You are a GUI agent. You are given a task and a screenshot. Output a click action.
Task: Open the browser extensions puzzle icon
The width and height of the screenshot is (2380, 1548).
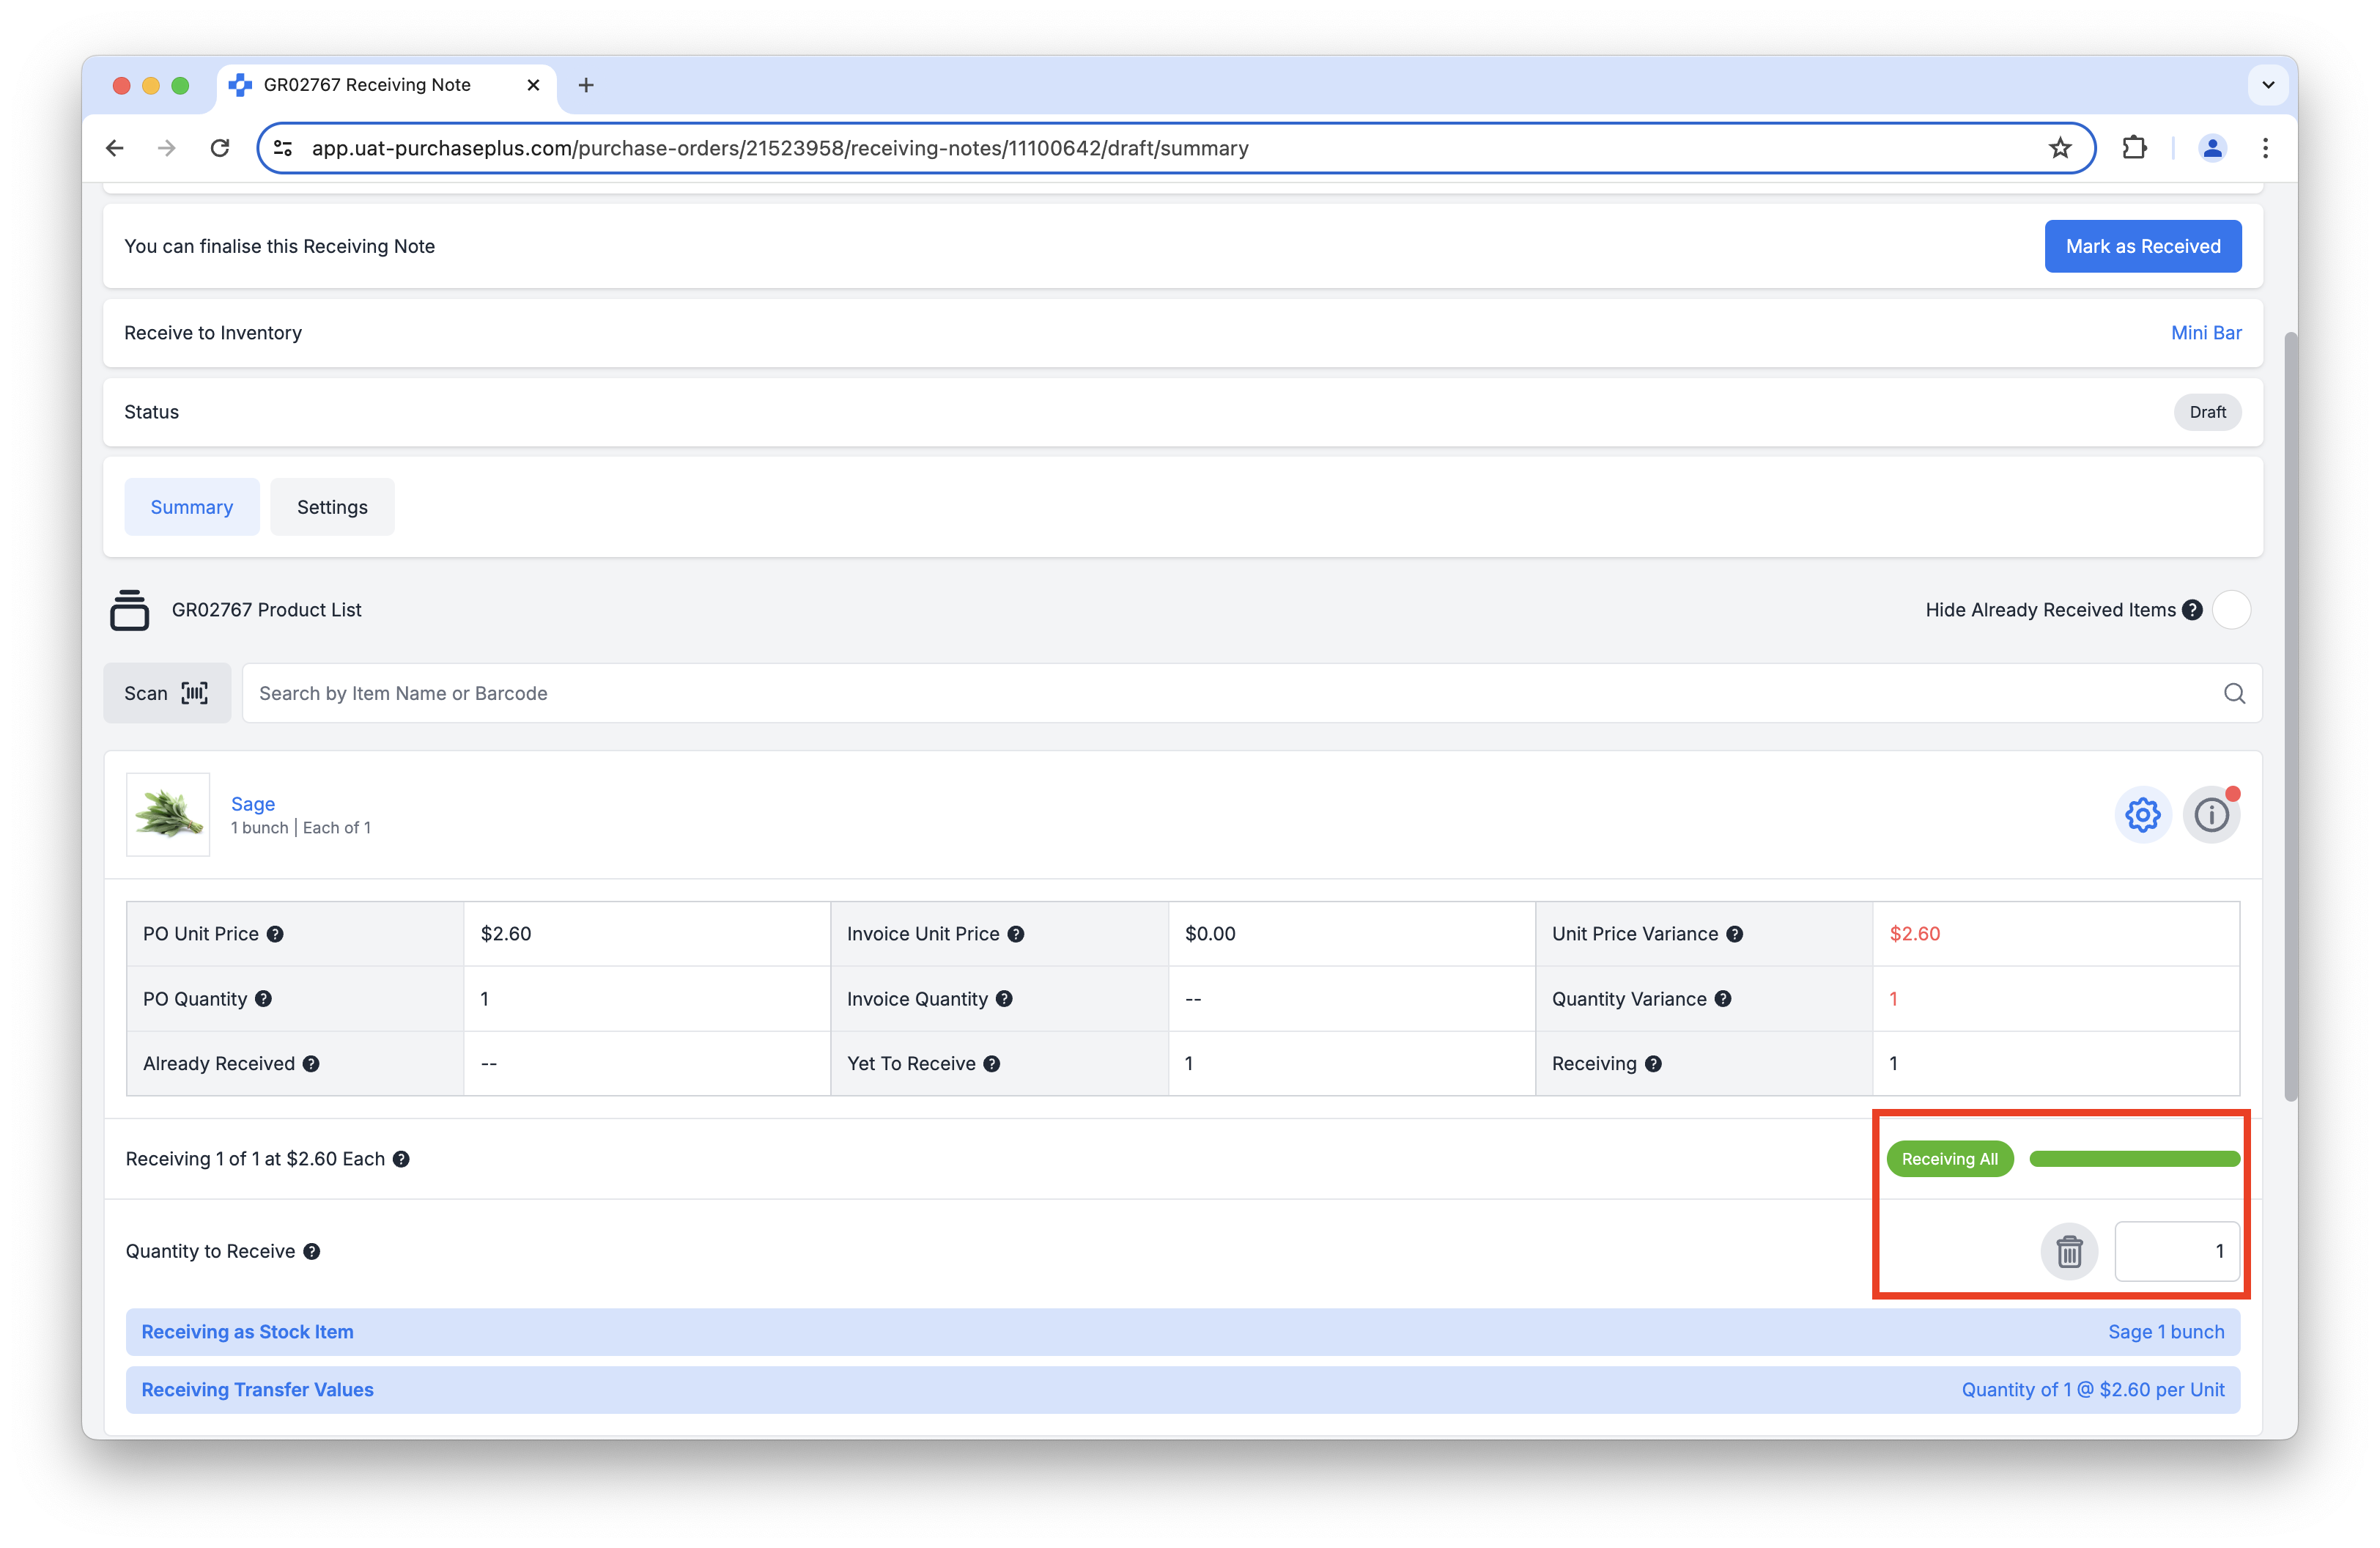(x=2134, y=148)
